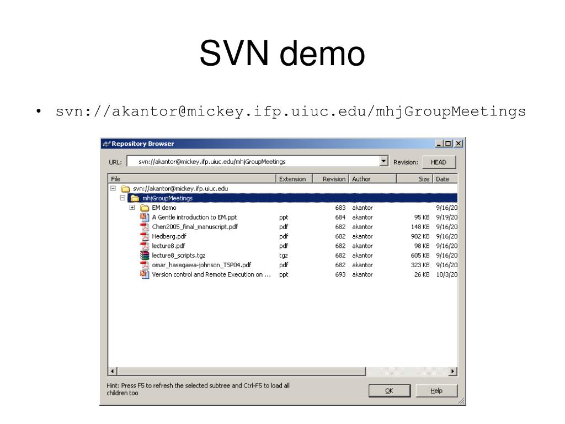
Task: Click the 9/19/20 date cell
Action: click(x=446, y=218)
